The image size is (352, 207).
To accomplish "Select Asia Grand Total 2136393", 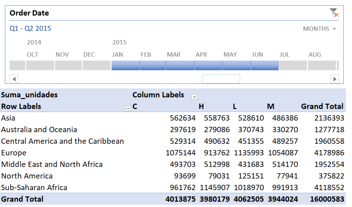I will pyautogui.click(x=329, y=118).
